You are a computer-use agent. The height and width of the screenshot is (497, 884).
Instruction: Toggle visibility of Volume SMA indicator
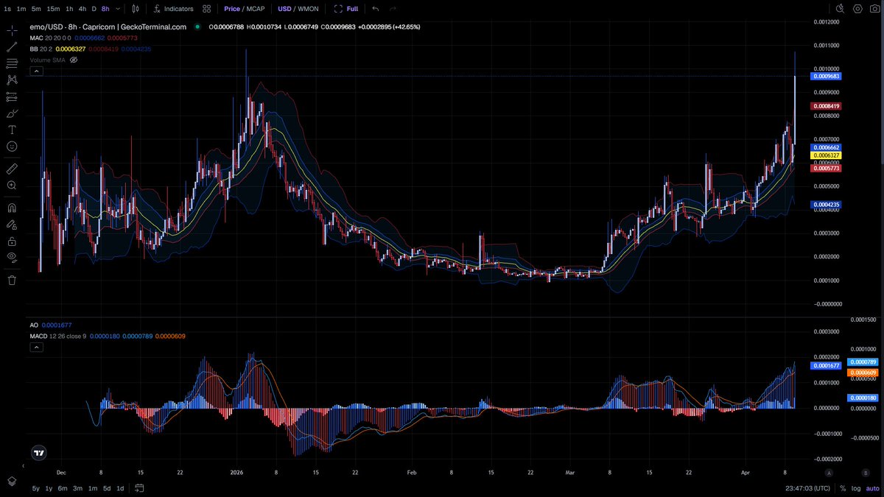tap(73, 60)
